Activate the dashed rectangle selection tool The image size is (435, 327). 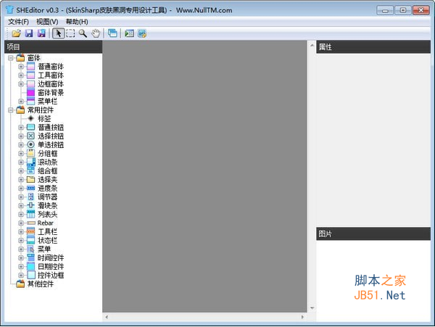click(x=70, y=33)
